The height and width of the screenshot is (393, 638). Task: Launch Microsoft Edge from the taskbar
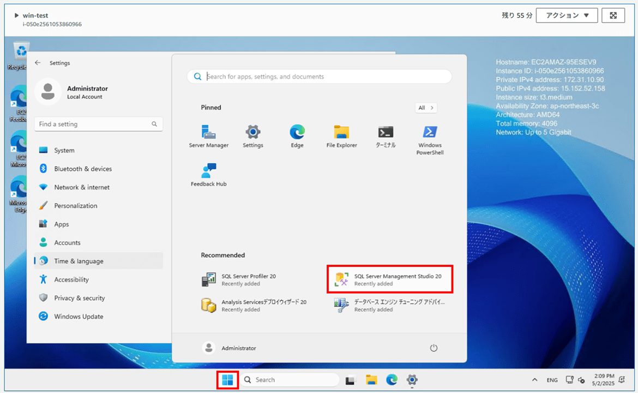[392, 380]
